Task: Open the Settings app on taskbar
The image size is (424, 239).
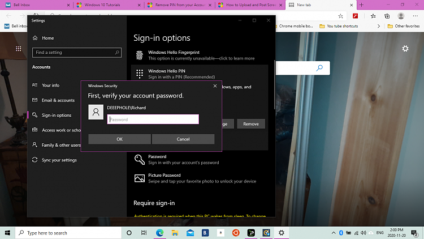Action: pyautogui.click(x=282, y=233)
